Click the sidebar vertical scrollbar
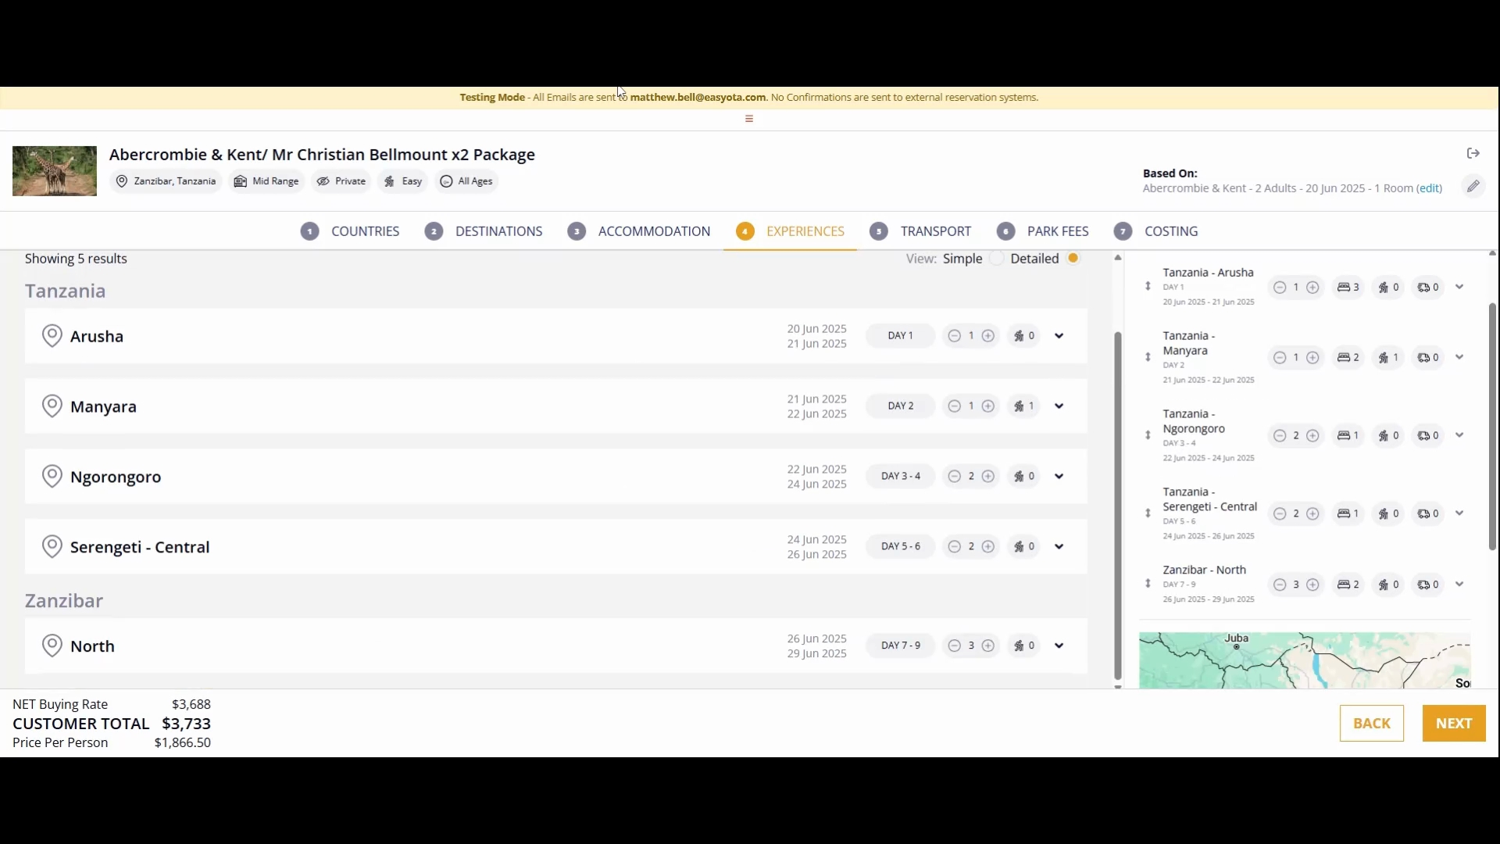This screenshot has width=1500, height=844. [x=1492, y=427]
